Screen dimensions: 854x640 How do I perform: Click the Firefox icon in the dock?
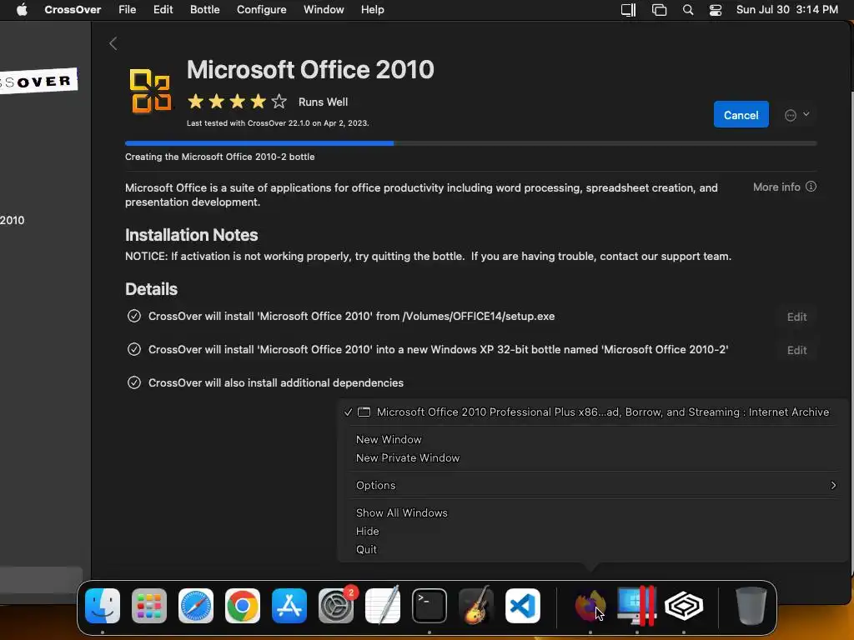(x=590, y=605)
